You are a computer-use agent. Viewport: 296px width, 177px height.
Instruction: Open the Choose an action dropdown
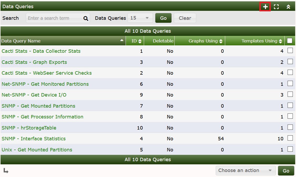[x=245, y=170]
